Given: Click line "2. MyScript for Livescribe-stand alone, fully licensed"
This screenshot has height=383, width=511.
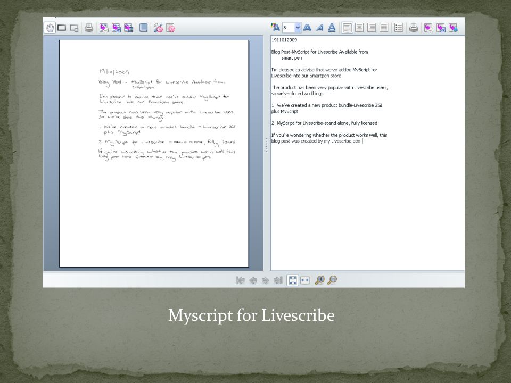Looking at the screenshot, I should pos(324,123).
